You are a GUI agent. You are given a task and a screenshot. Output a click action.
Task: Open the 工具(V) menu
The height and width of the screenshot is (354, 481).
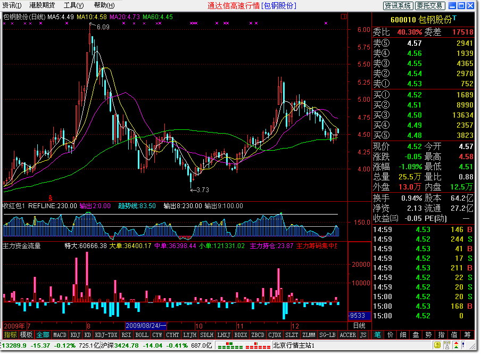73,5
